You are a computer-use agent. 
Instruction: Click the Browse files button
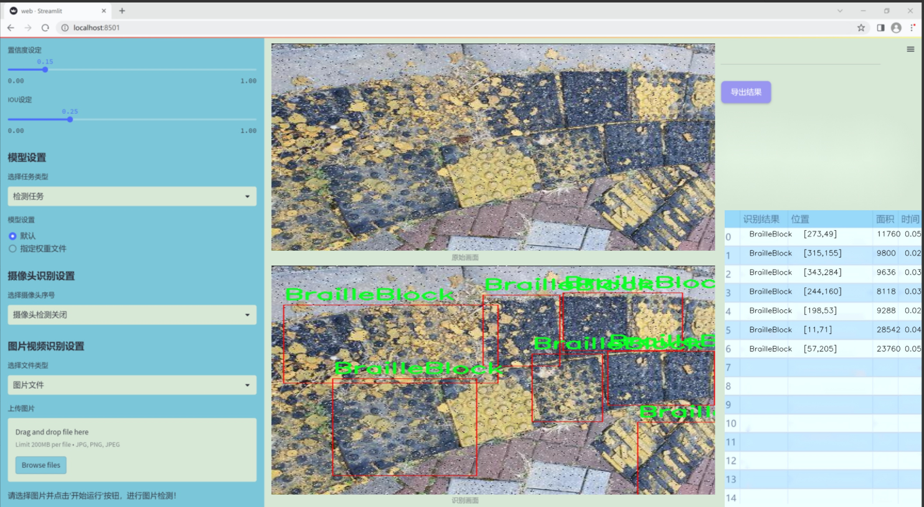41,465
